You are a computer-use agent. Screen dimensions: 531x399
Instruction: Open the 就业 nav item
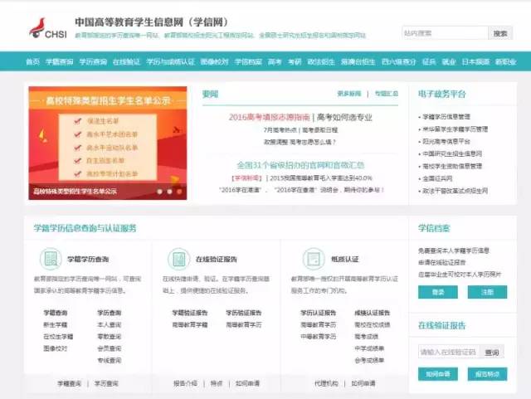point(449,61)
